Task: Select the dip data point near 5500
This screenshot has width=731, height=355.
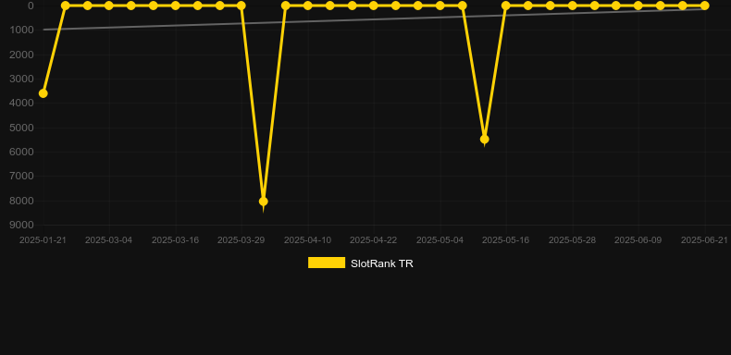Action: 484,140
